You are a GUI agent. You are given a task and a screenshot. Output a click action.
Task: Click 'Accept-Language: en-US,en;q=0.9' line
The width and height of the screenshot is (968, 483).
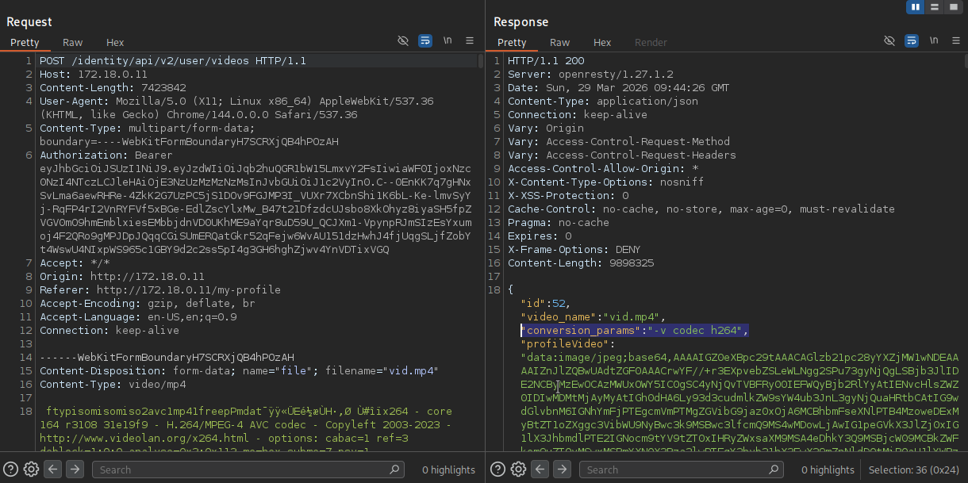click(138, 317)
